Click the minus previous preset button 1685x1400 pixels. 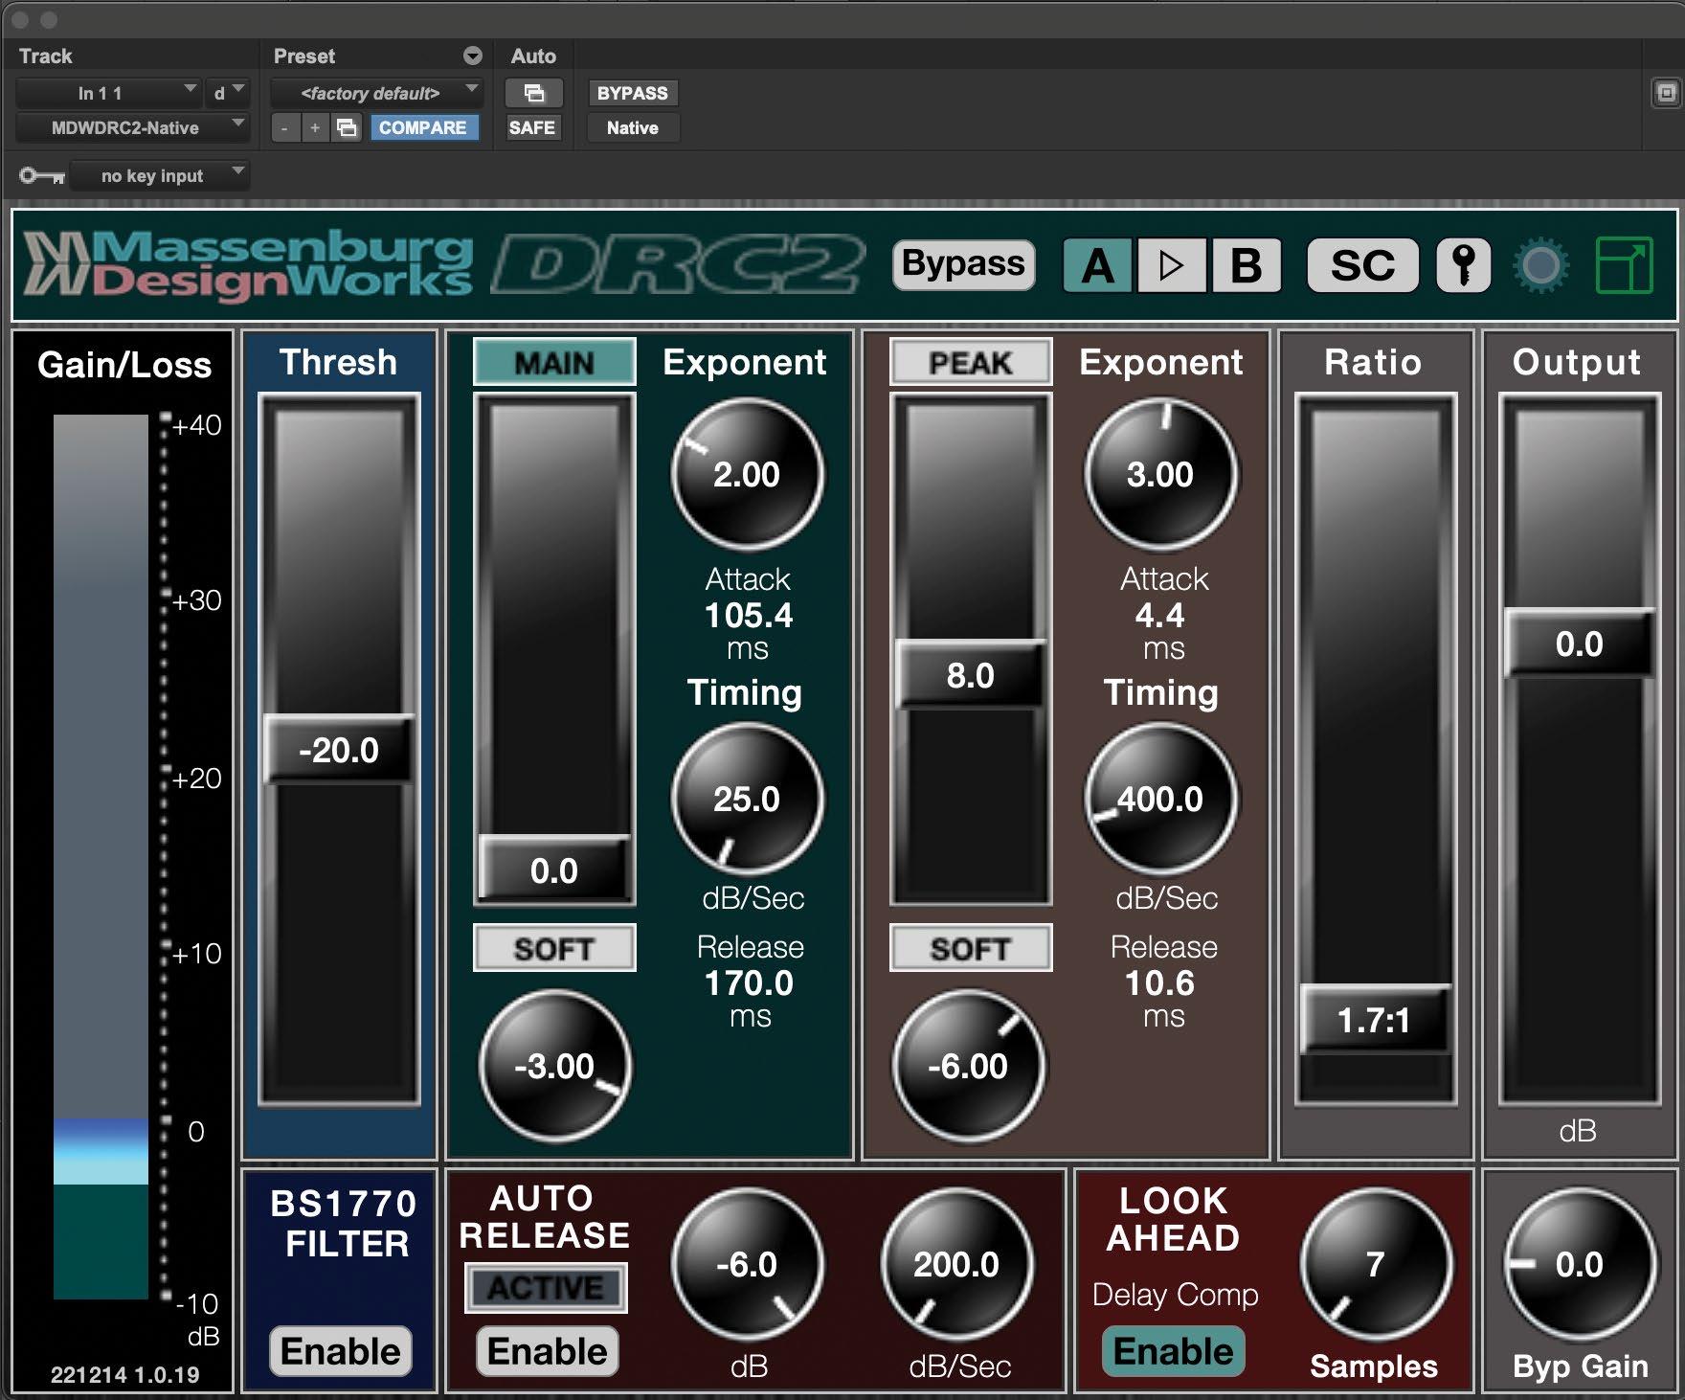point(284,127)
